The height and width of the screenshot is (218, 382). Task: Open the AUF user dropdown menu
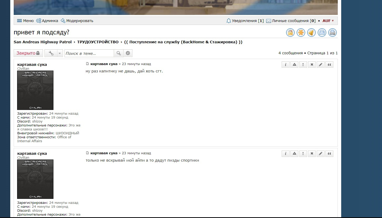(x=328, y=21)
